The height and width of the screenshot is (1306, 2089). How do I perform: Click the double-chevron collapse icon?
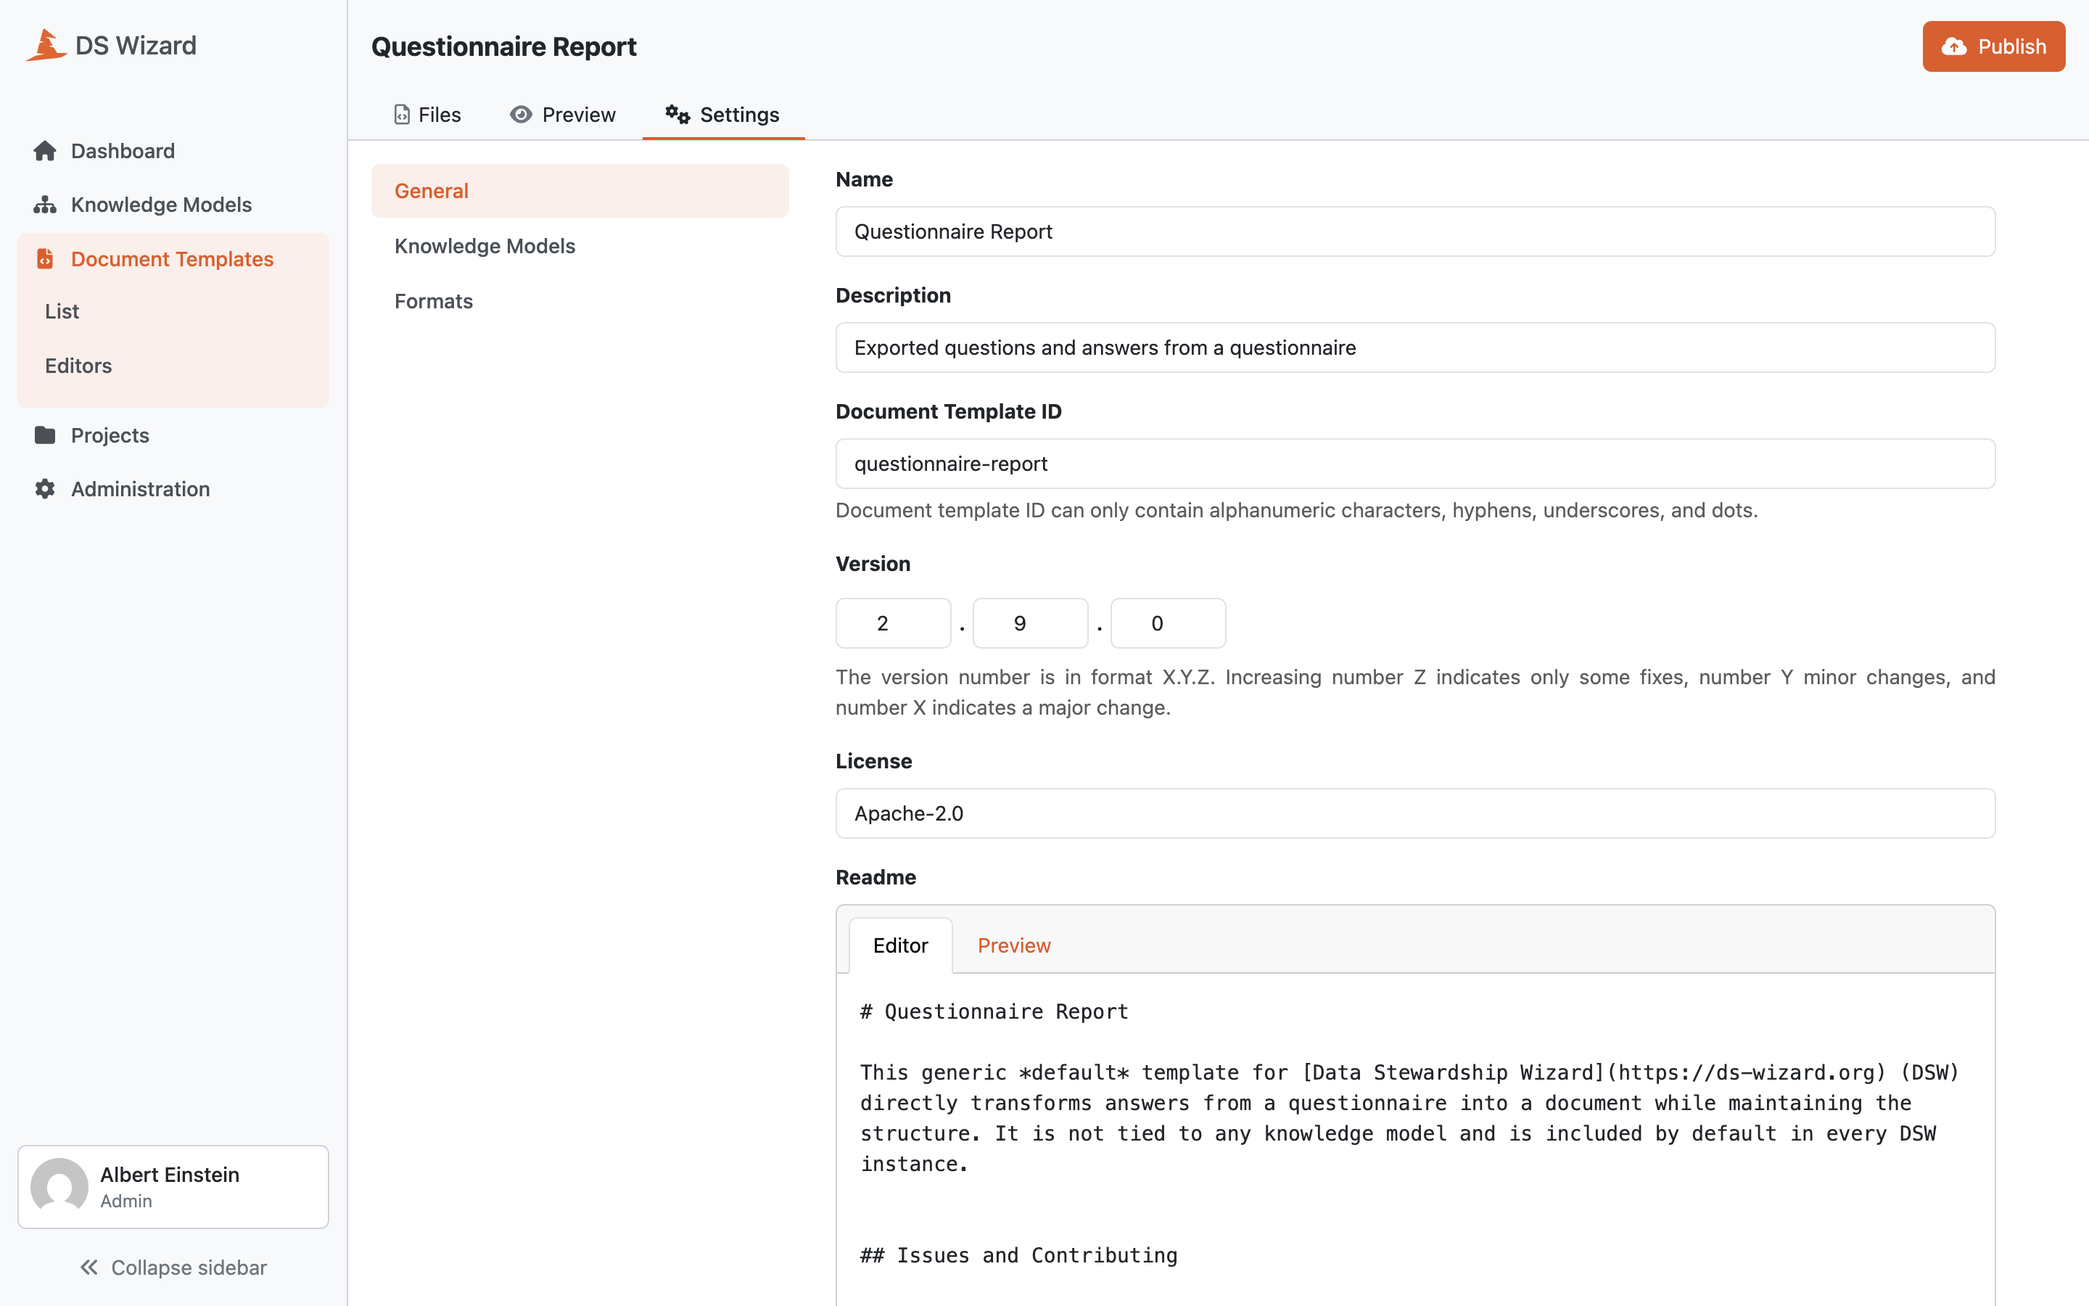[89, 1267]
